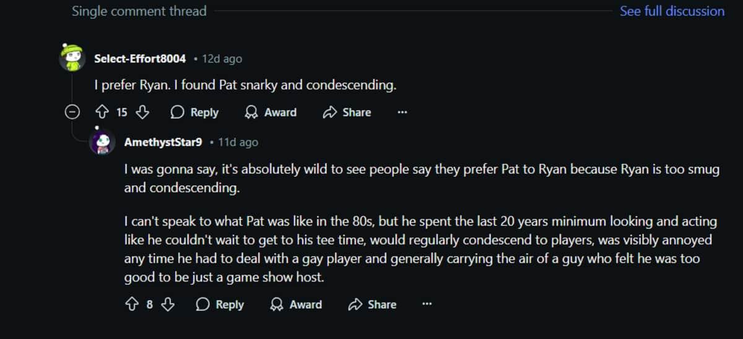This screenshot has height=339, width=743.
Task: Upvote AmethystStar9's reply
Action: pos(132,304)
